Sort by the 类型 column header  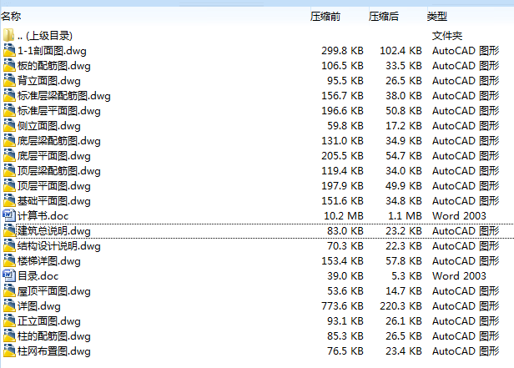437,17
